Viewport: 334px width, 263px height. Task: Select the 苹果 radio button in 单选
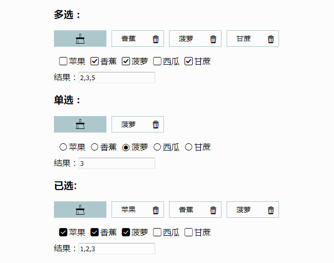click(x=63, y=147)
